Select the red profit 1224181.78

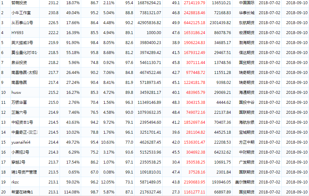(194, 83)
